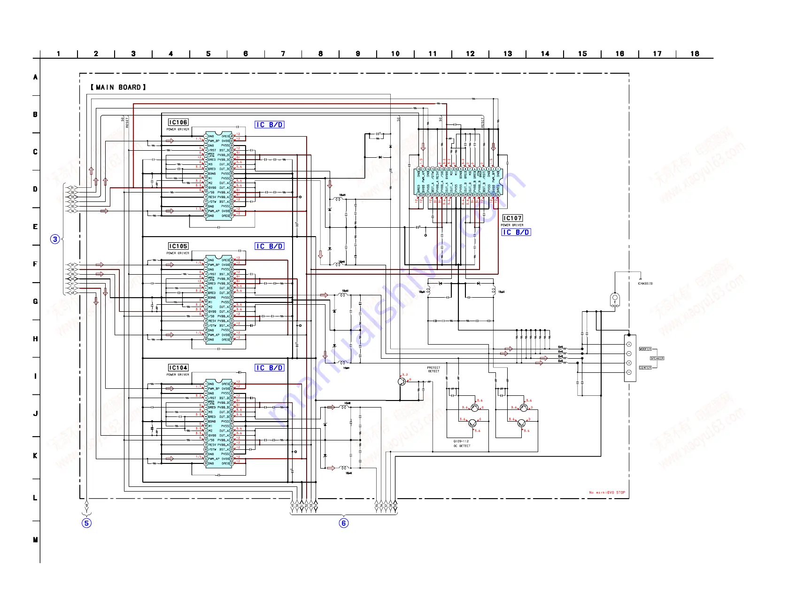Click row letter A in side ruler

tap(35, 77)
